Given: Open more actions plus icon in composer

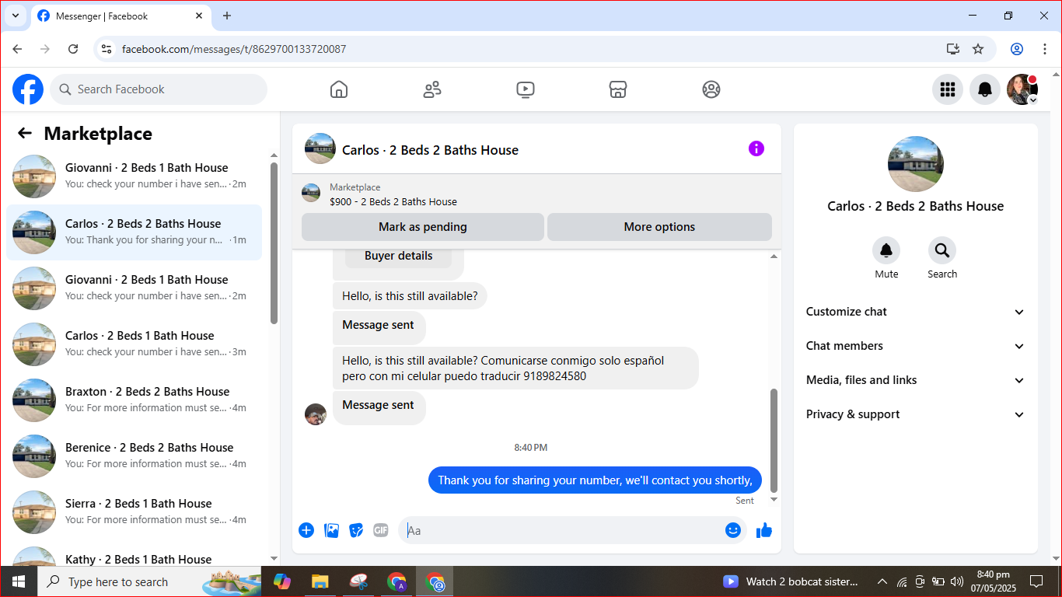Looking at the screenshot, I should tap(306, 530).
